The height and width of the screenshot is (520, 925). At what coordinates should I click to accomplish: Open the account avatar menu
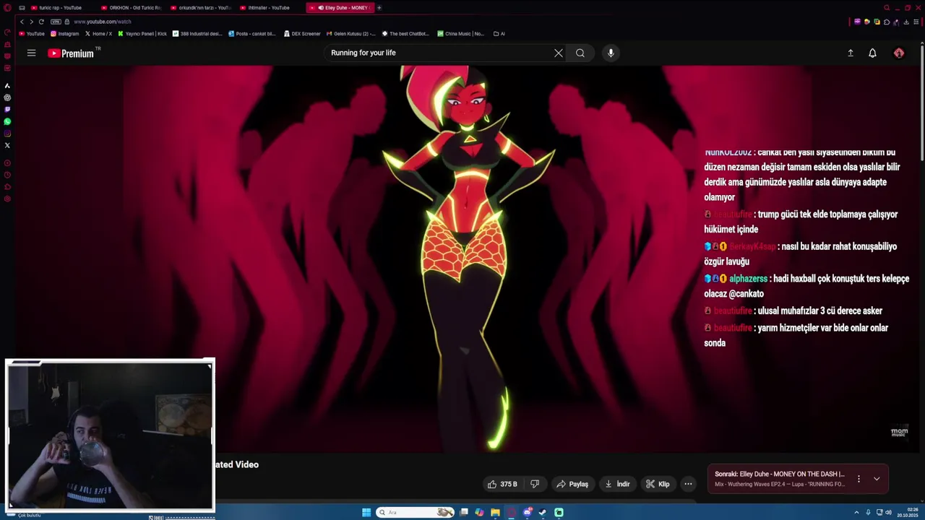899,53
